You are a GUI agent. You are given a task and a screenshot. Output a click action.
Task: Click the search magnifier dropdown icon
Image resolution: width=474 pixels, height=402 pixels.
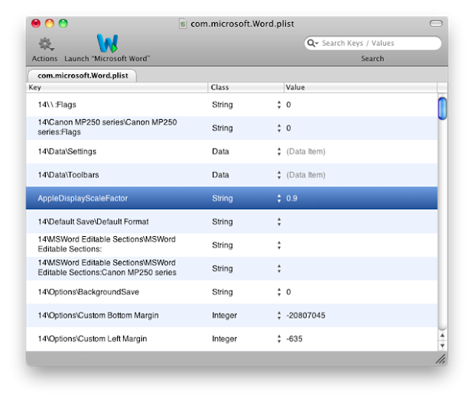[x=313, y=44]
